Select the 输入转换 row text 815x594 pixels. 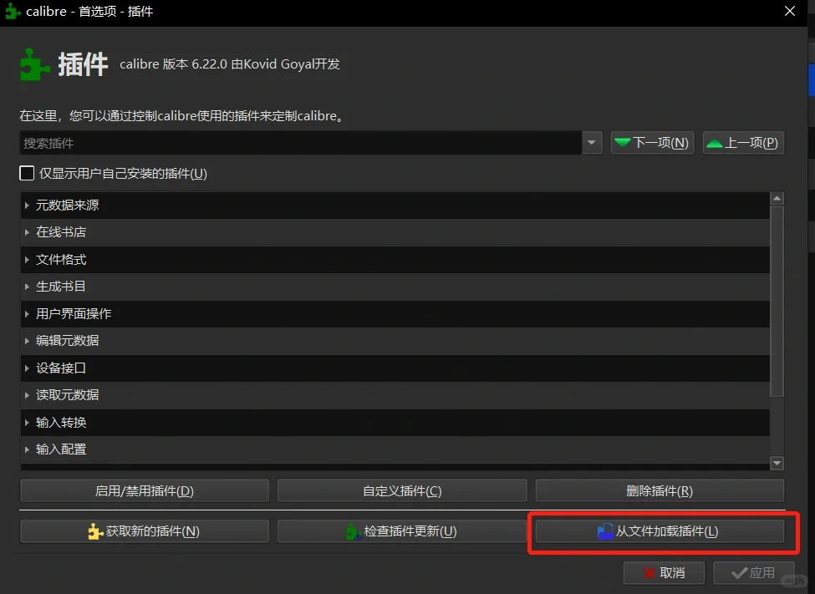61,423
